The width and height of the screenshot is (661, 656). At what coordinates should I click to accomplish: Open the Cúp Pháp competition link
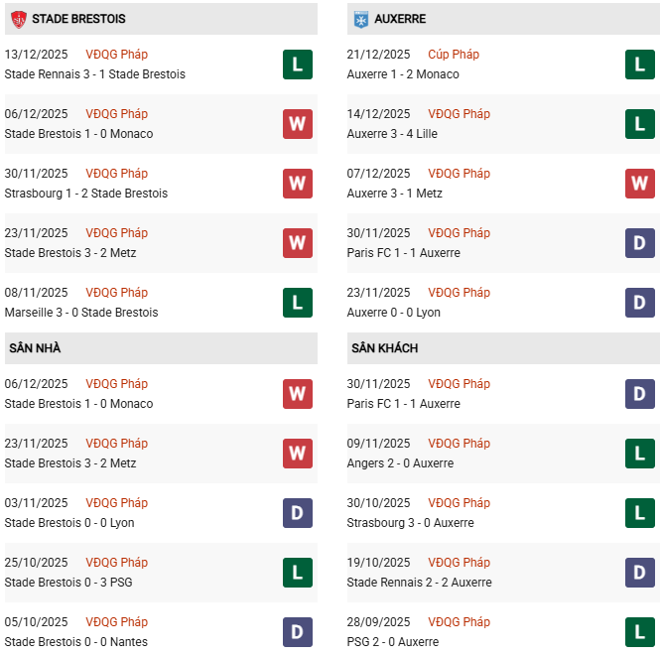coord(454,55)
